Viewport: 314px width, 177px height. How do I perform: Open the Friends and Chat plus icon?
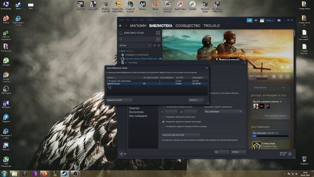[x=290, y=154]
